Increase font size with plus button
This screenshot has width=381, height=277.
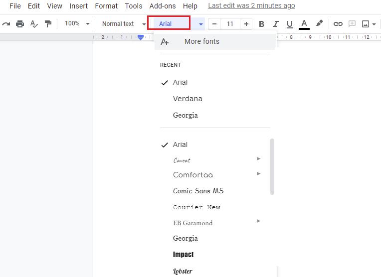(246, 24)
